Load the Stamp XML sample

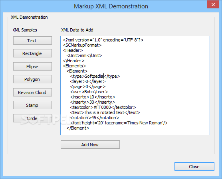(x=32, y=105)
